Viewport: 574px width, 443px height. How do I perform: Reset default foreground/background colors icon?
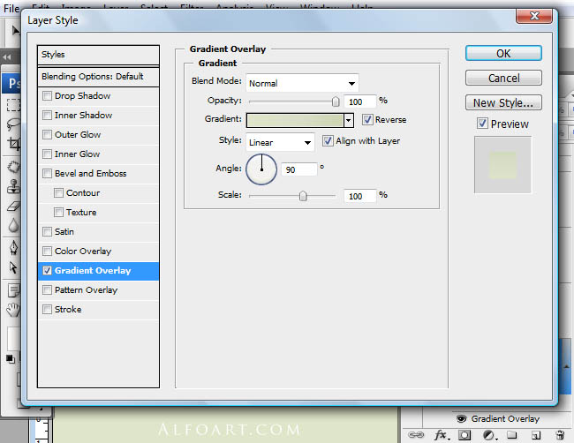coord(11,359)
